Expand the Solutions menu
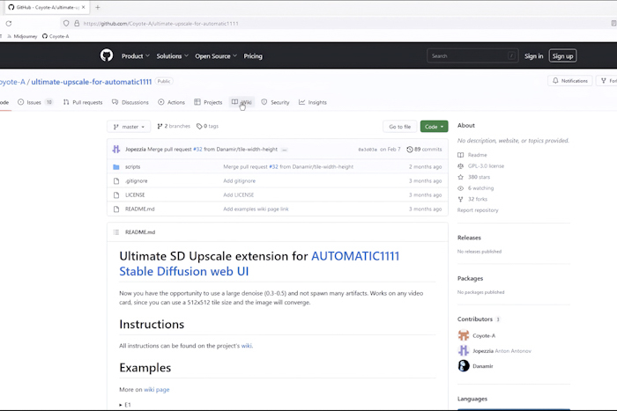Viewport: 617px width, 411px height. tap(173, 56)
